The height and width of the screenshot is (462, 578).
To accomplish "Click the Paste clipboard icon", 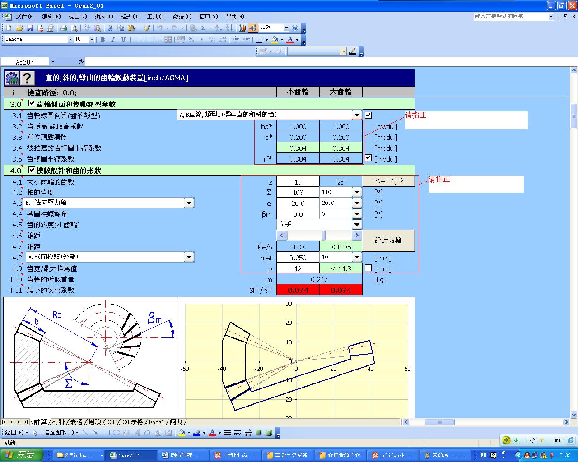I will point(131,28).
